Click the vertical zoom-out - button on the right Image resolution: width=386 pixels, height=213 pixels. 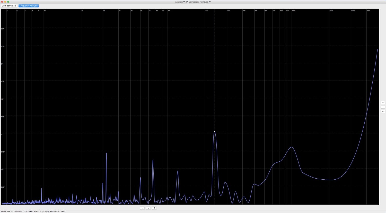pos(383,107)
